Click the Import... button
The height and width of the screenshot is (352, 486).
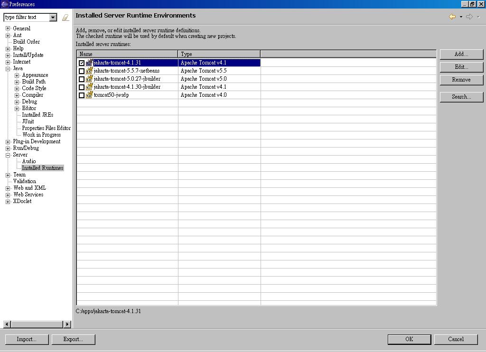[27, 339]
